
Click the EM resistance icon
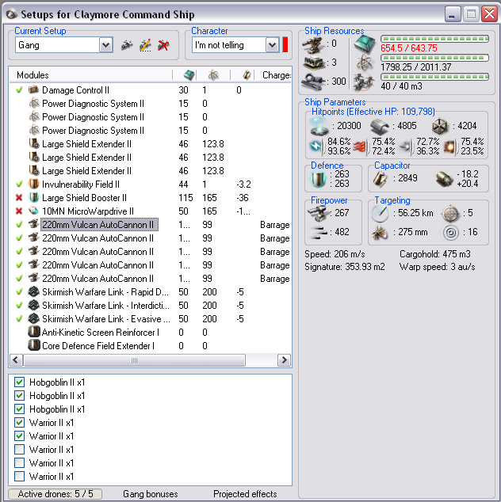[316, 146]
